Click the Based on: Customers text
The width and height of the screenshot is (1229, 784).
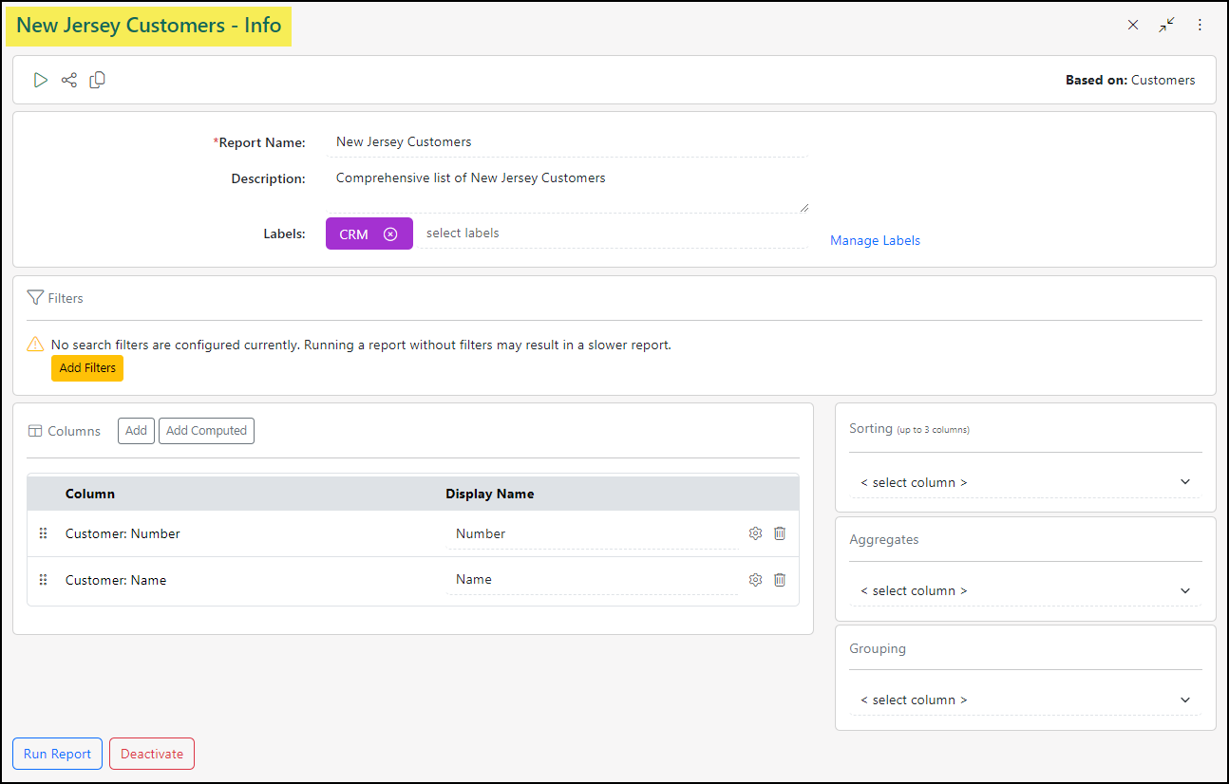point(1130,80)
